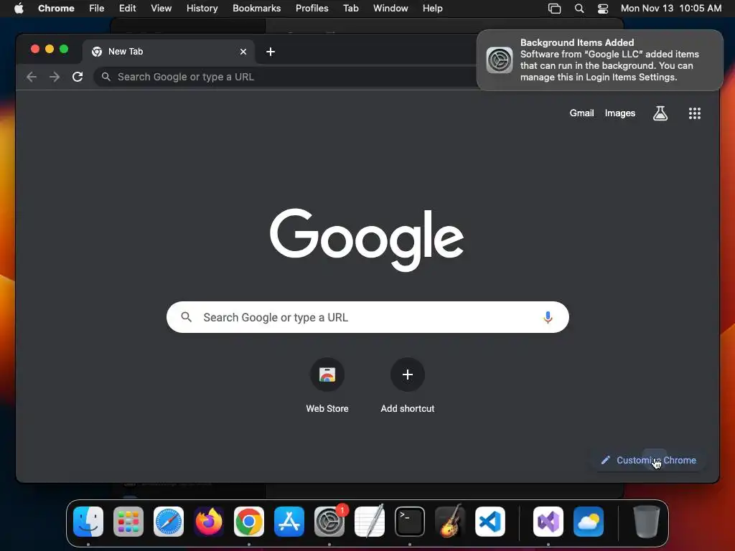Open Weather app from the dock
The height and width of the screenshot is (551, 735).
tap(589, 522)
